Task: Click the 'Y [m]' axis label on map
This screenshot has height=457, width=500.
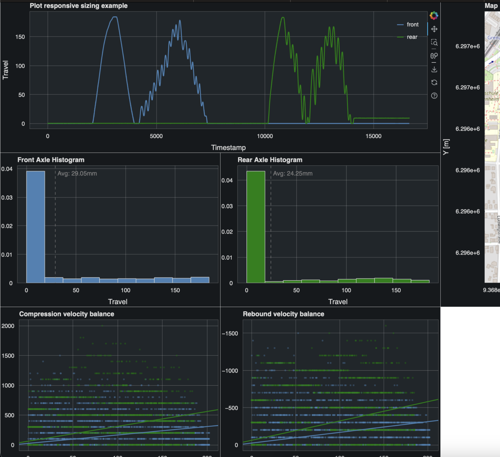Action: [446, 147]
